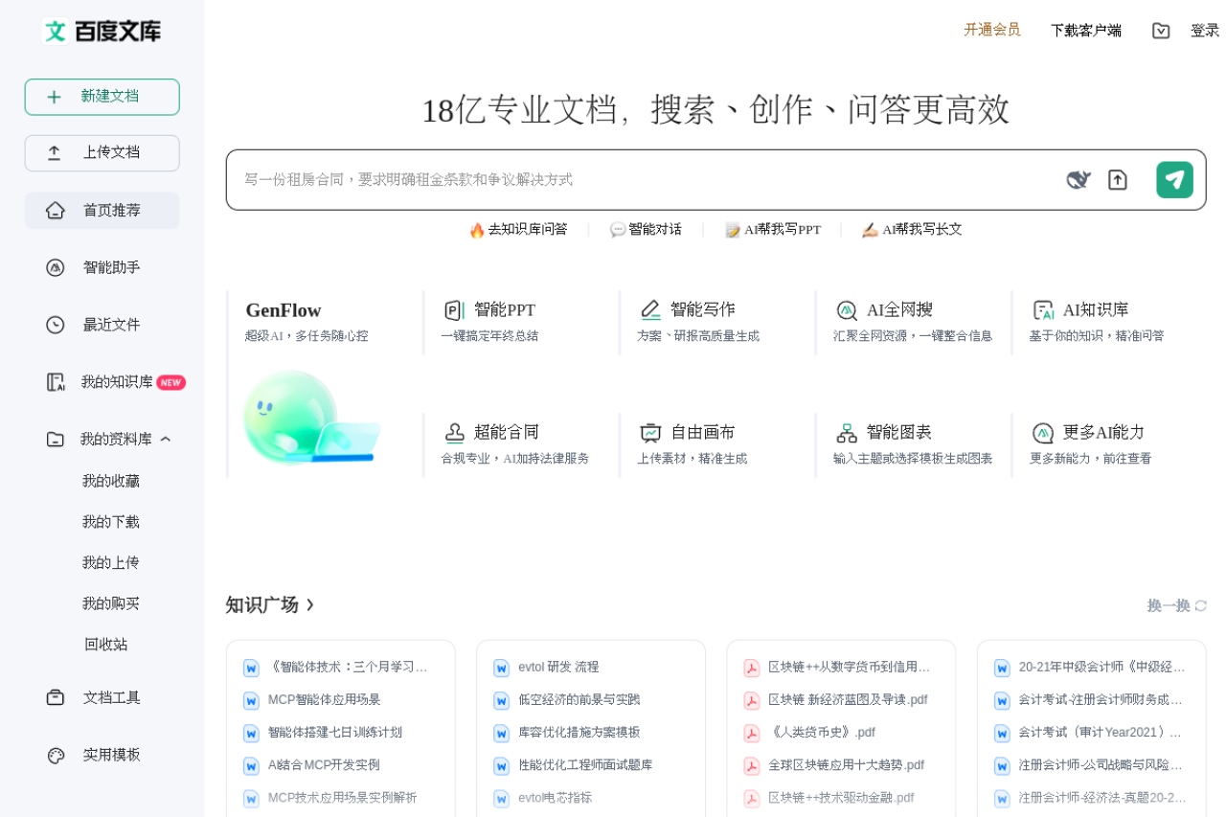
Task: Click the 智能PPT icon
Action: click(454, 310)
